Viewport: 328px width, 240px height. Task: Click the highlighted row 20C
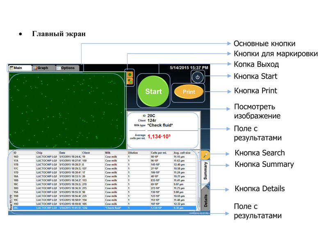tap(82, 209)
